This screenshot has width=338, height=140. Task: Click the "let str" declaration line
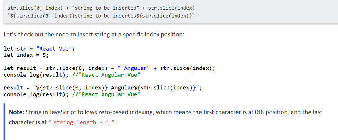click(x=39, y=49)
